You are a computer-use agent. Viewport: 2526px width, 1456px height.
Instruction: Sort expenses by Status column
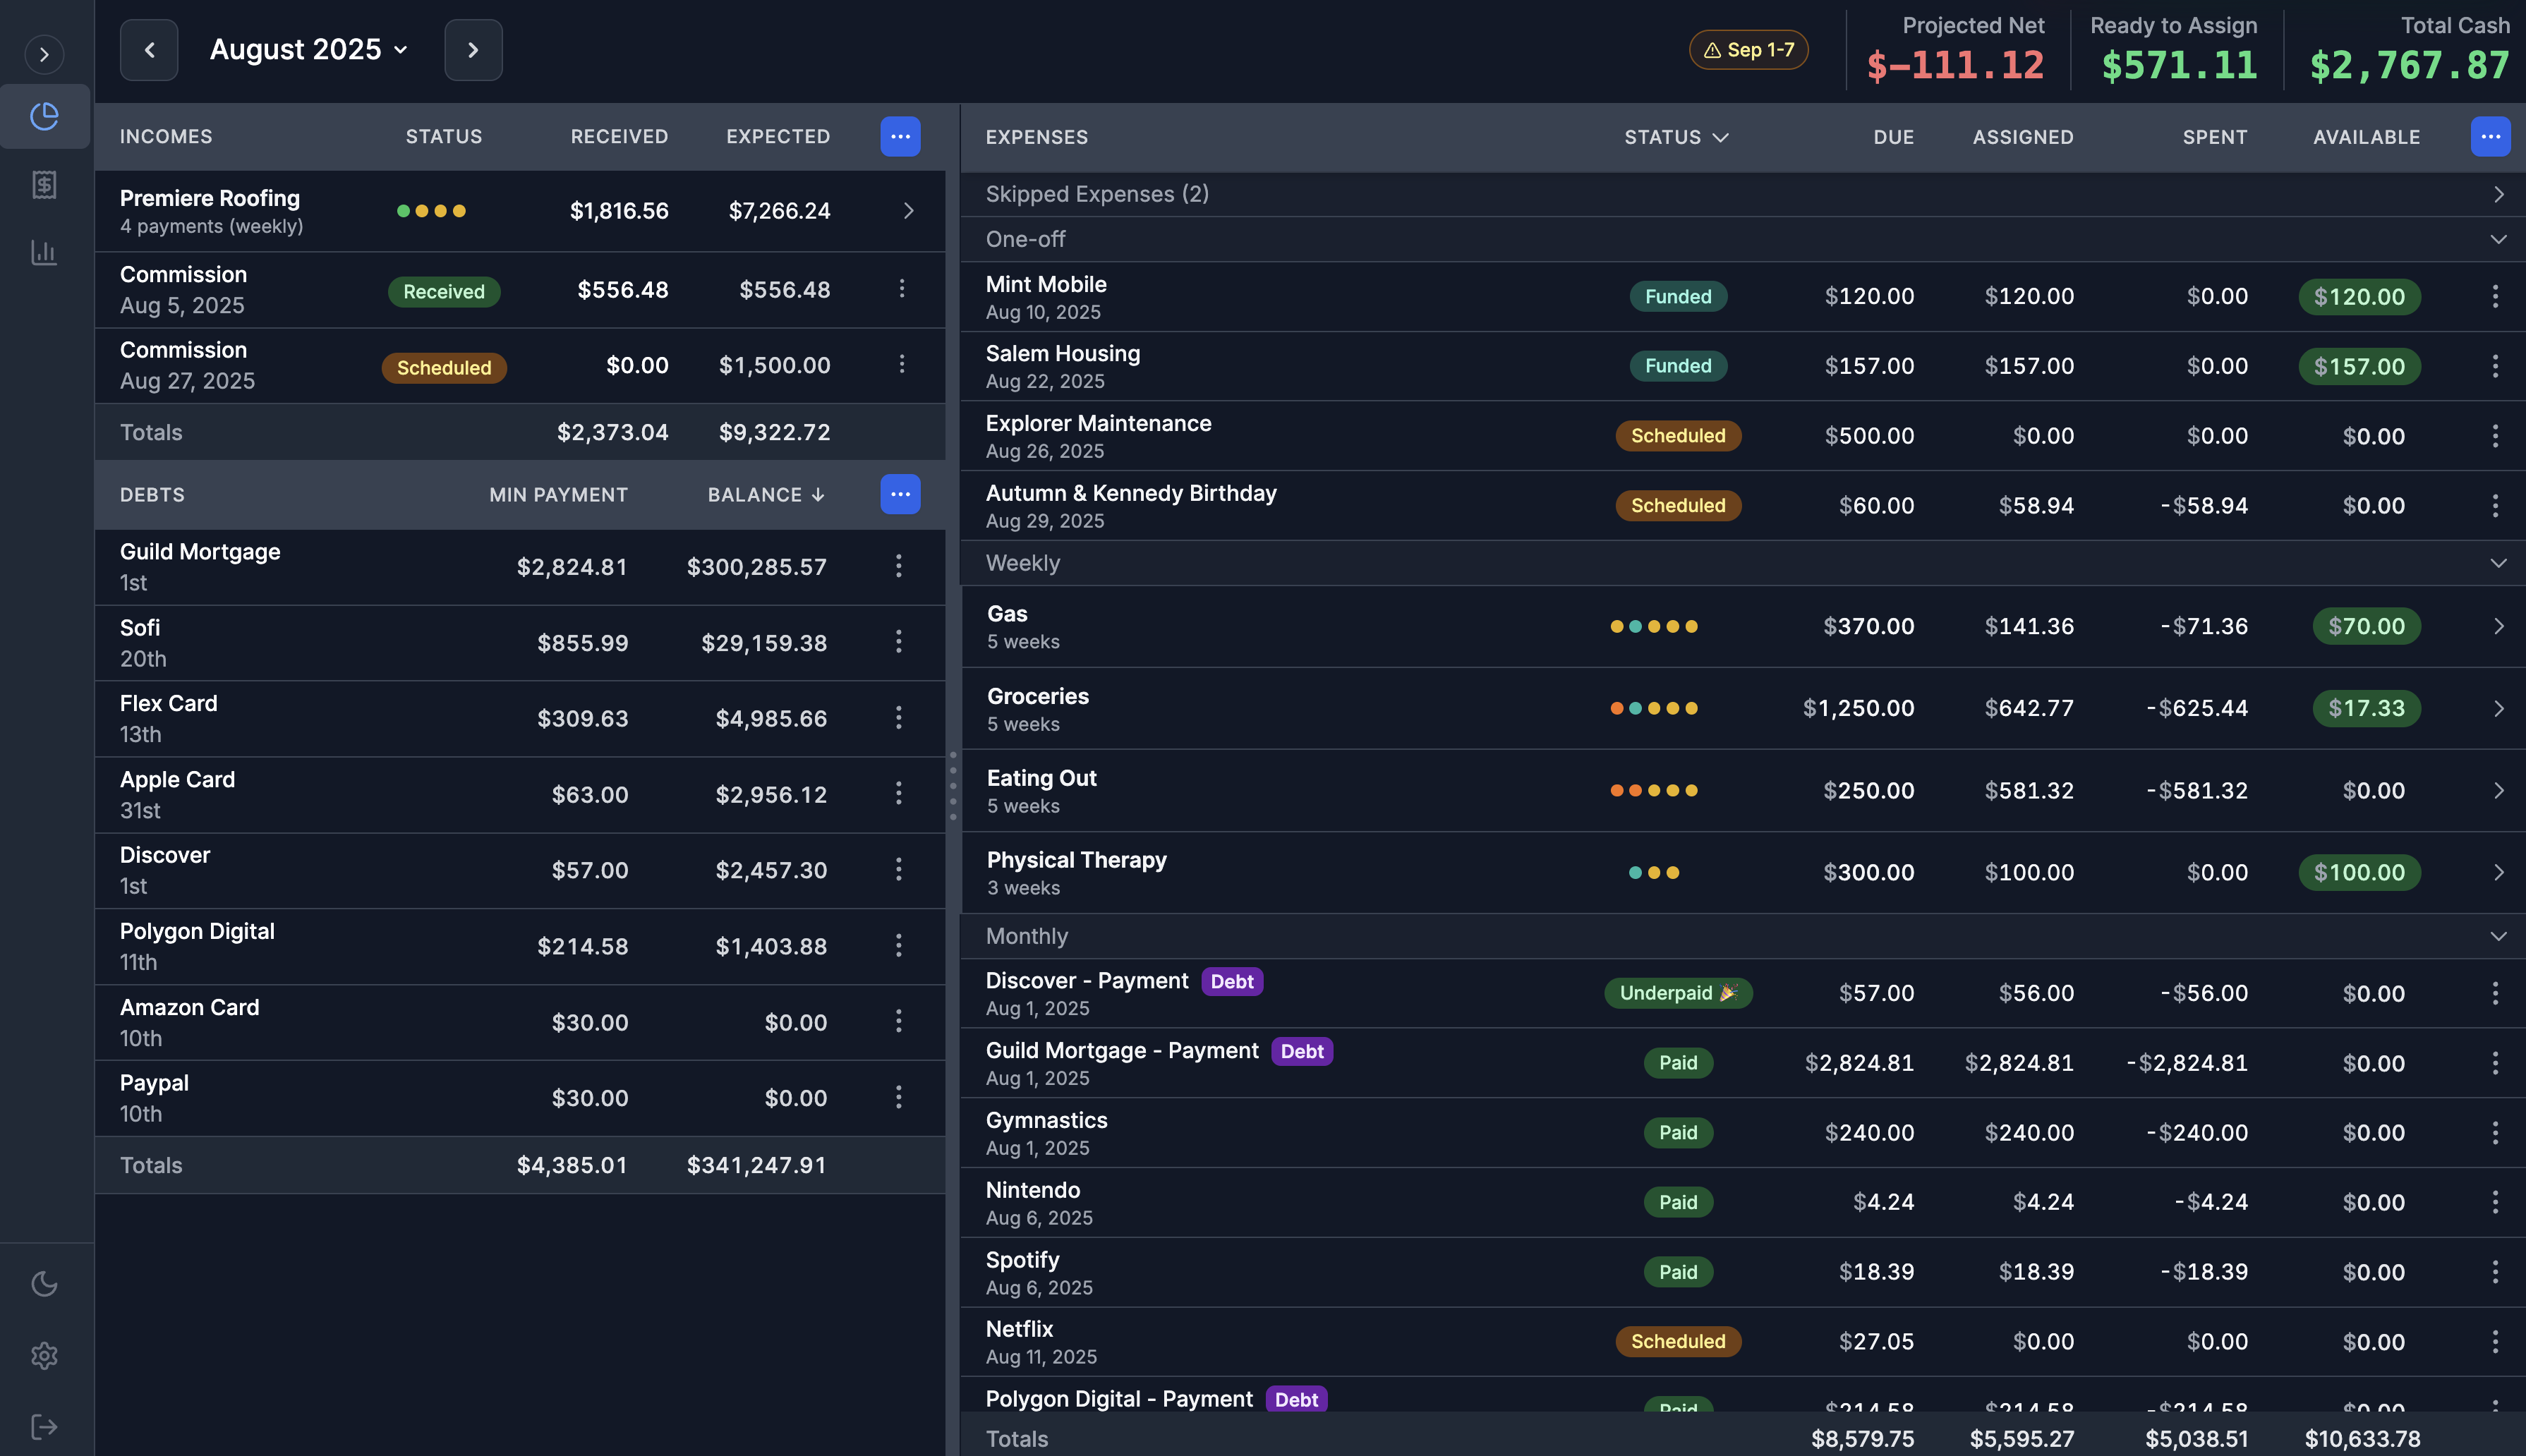[x=1676, y=137]
